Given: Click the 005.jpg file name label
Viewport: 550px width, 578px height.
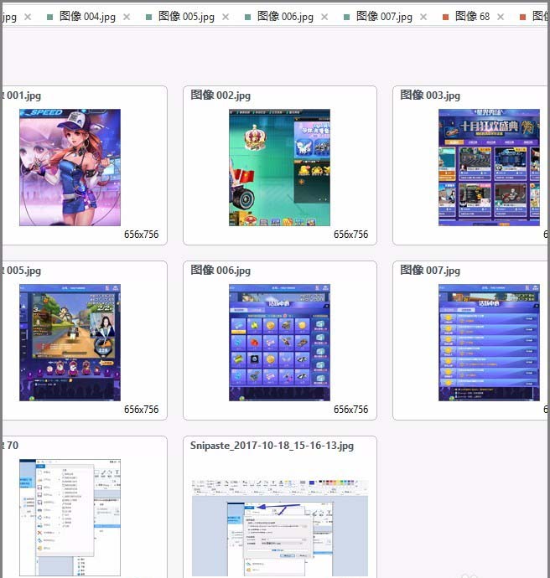Looking at the screenshot, I should click(22, 271).
